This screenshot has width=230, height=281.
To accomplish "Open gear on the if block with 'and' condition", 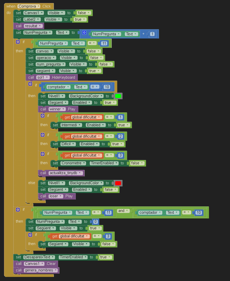I will pyautogui.click(x=18, y=209).
